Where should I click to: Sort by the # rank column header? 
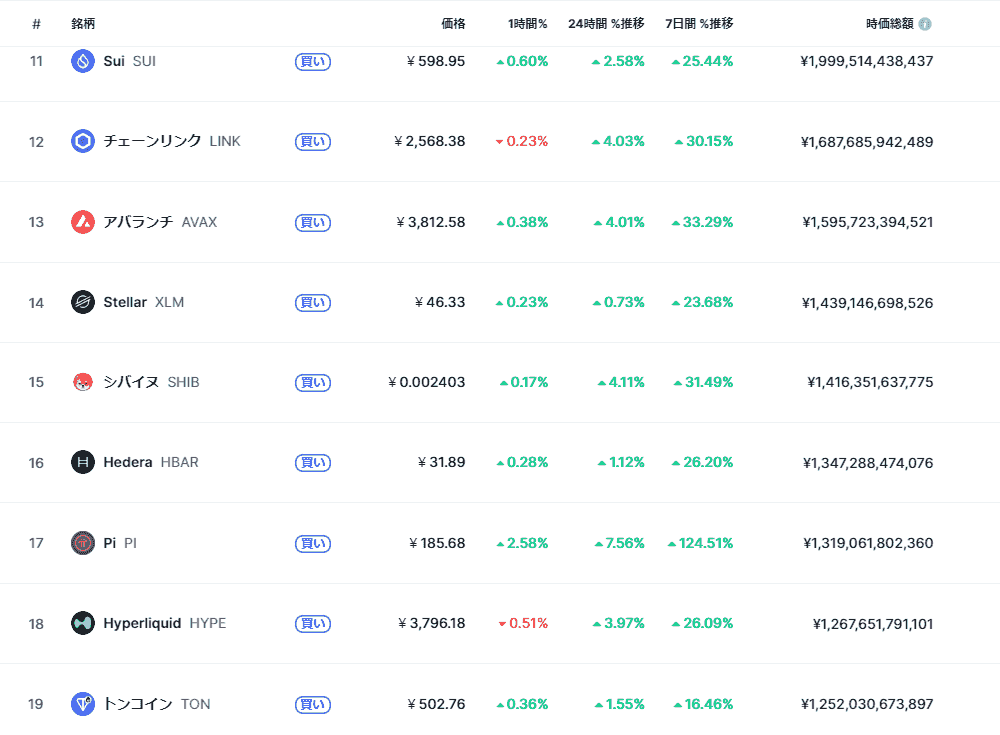tap(36, 23)
